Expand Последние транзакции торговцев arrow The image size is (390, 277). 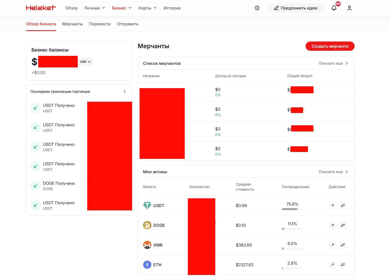[125, 91]
